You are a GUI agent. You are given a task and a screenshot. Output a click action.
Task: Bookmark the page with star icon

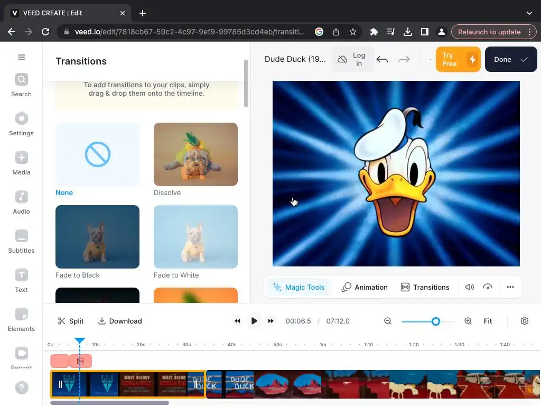pyautogui.click(x=352, y=32)
